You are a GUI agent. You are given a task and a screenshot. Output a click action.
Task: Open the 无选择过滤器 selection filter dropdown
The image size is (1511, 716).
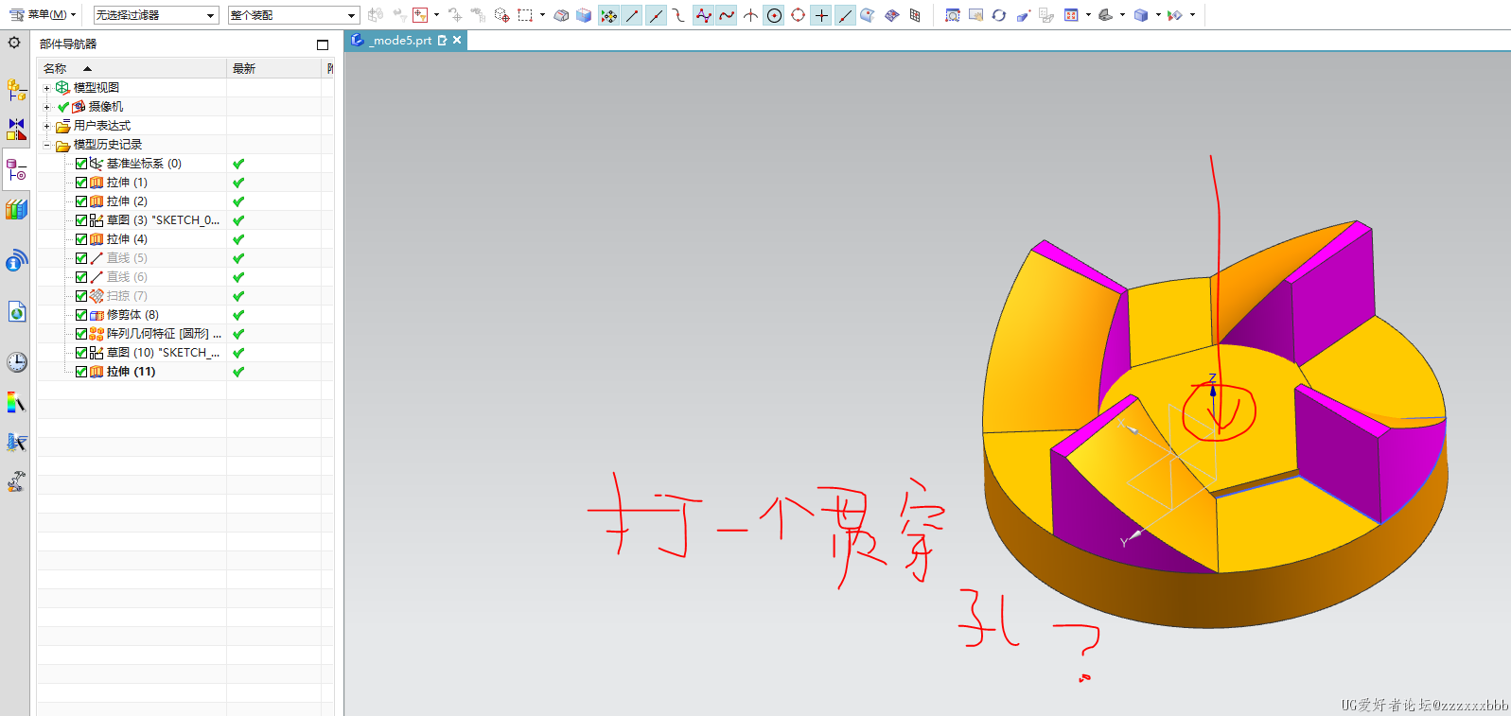pyautogui.click(x=156, y=15)
